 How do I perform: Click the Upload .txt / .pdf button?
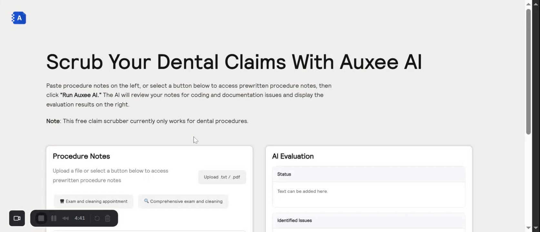coord(222,177)
